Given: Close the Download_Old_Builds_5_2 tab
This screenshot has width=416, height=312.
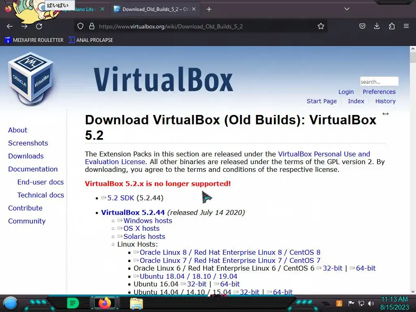Looking at the screenshot, I should coord(194,9).
